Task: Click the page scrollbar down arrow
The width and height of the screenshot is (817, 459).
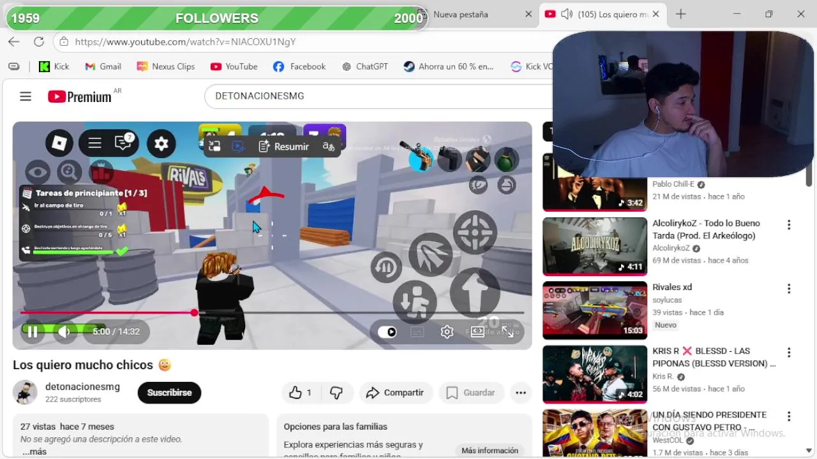Action: pos(809,451)
